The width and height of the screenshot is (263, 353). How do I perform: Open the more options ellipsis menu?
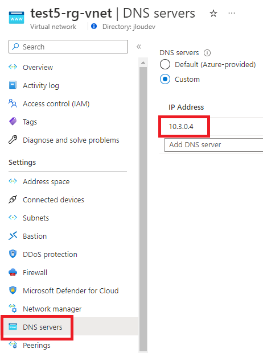(232, 13)
